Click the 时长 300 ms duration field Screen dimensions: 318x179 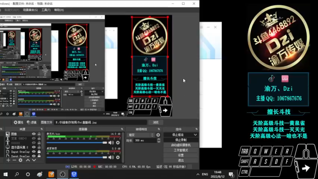pos(145,140)
